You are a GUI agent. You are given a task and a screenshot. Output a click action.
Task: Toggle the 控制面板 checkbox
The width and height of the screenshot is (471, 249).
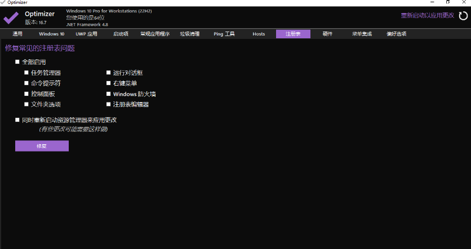coord(26,94)
